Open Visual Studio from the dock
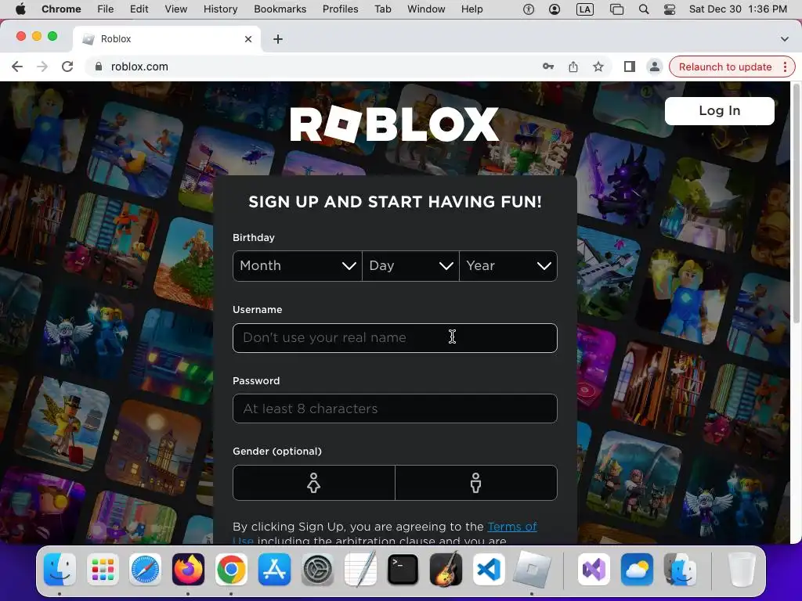This screenshot has width=802, height=601. click(x=594, y=570)
